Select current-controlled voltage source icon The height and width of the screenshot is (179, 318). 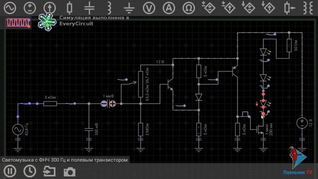[x=248, y=7]
